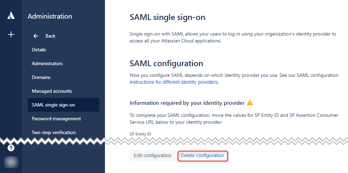
Task: Click the Administration sidebar heading
Action: 50,17
